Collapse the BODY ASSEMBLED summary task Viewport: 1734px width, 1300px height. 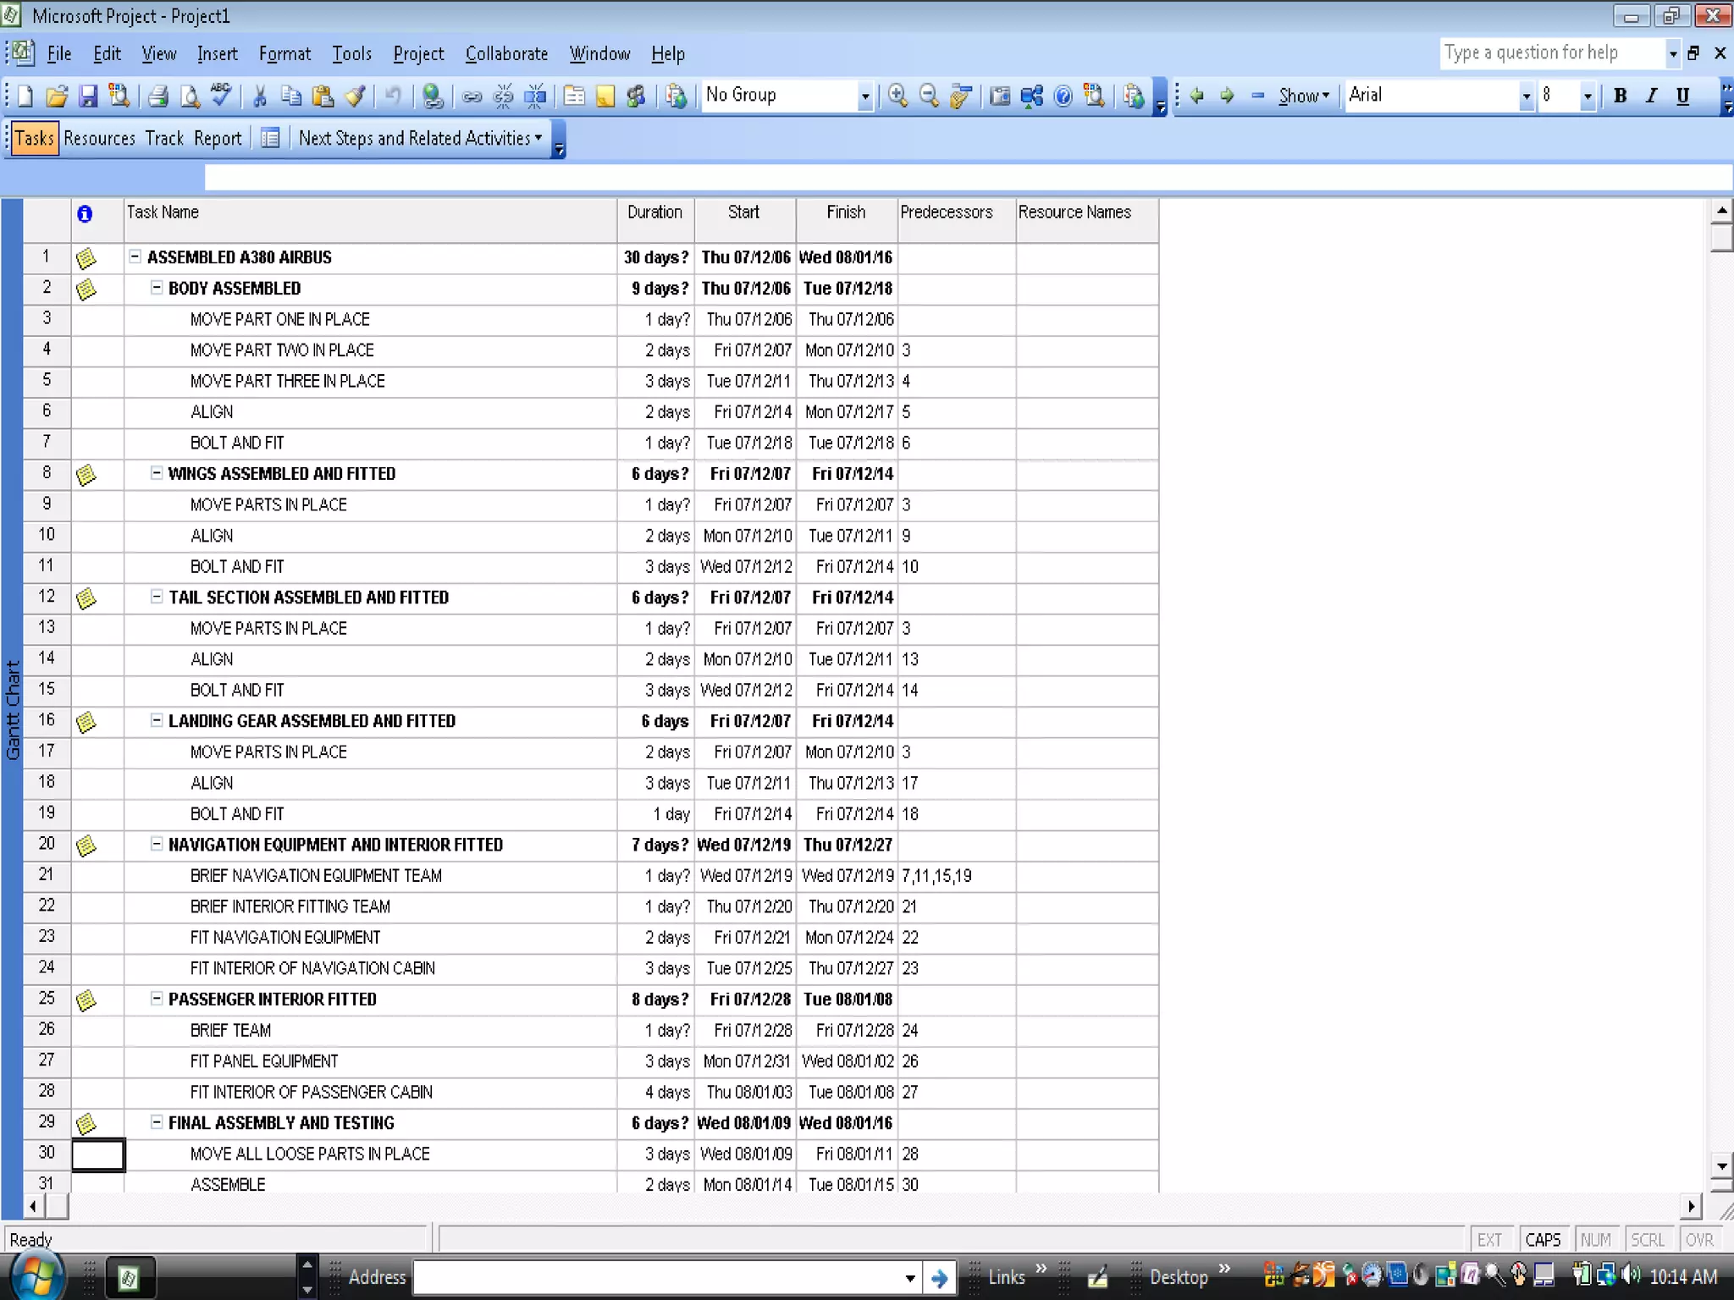click(157, 288)
